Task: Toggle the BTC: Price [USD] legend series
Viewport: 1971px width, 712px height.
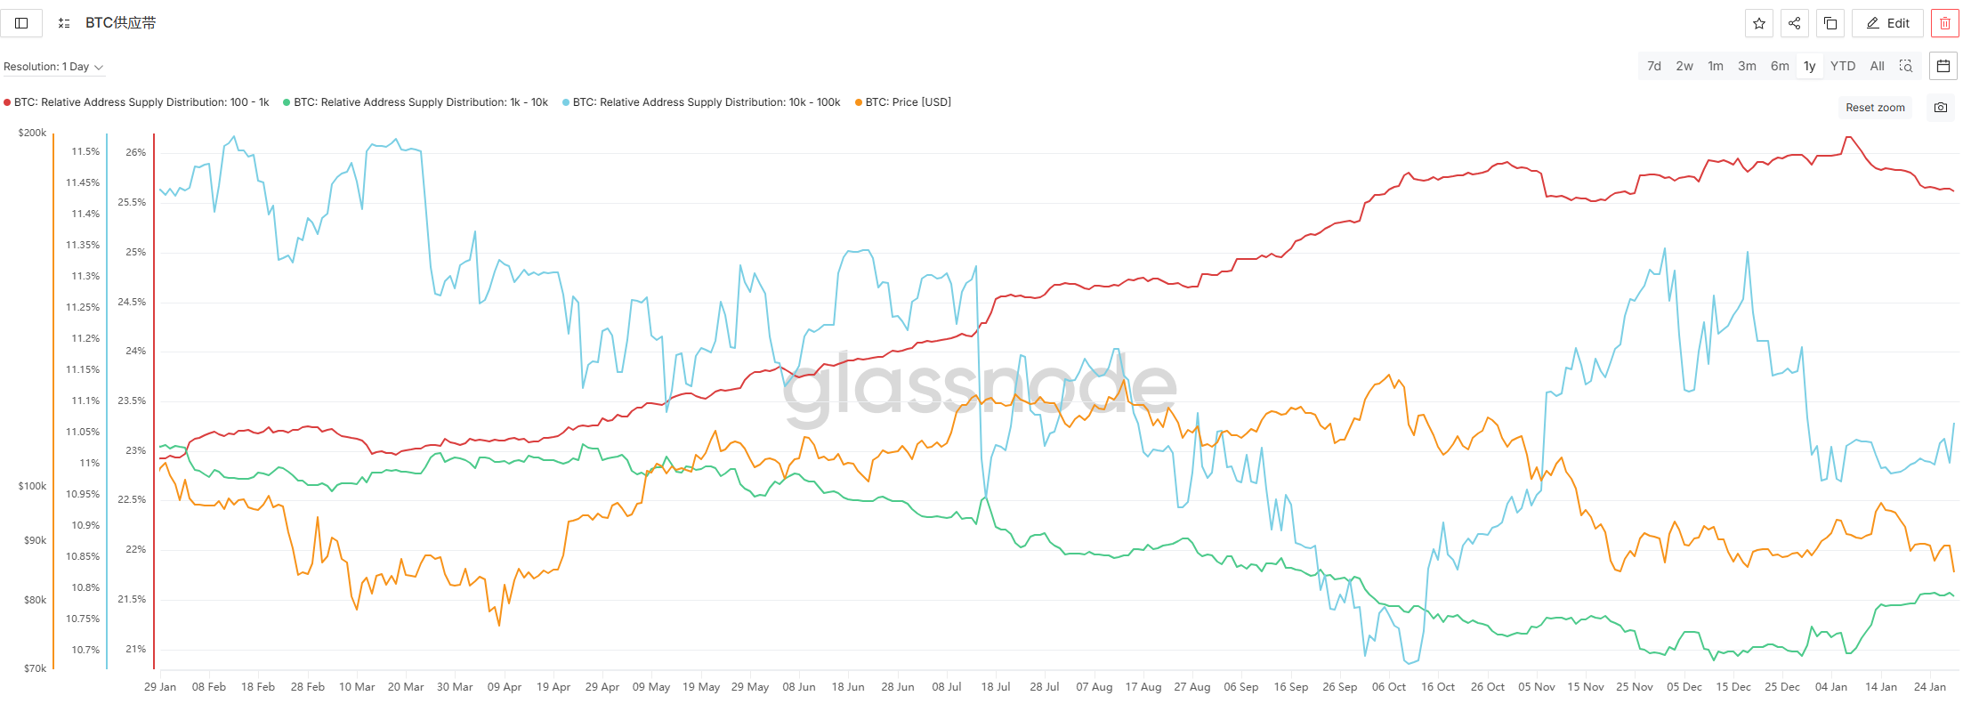Action: pyautogui.click(x=908, y=102)
